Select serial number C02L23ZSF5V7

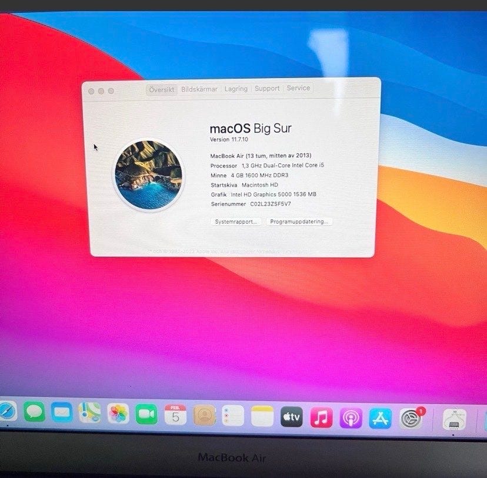[271, 204]
